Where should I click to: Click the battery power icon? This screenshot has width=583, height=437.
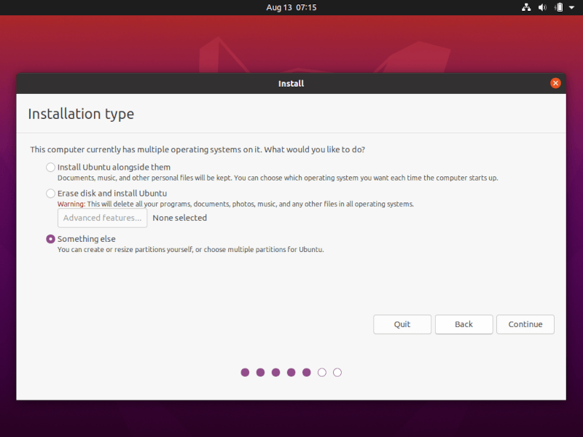558,7
